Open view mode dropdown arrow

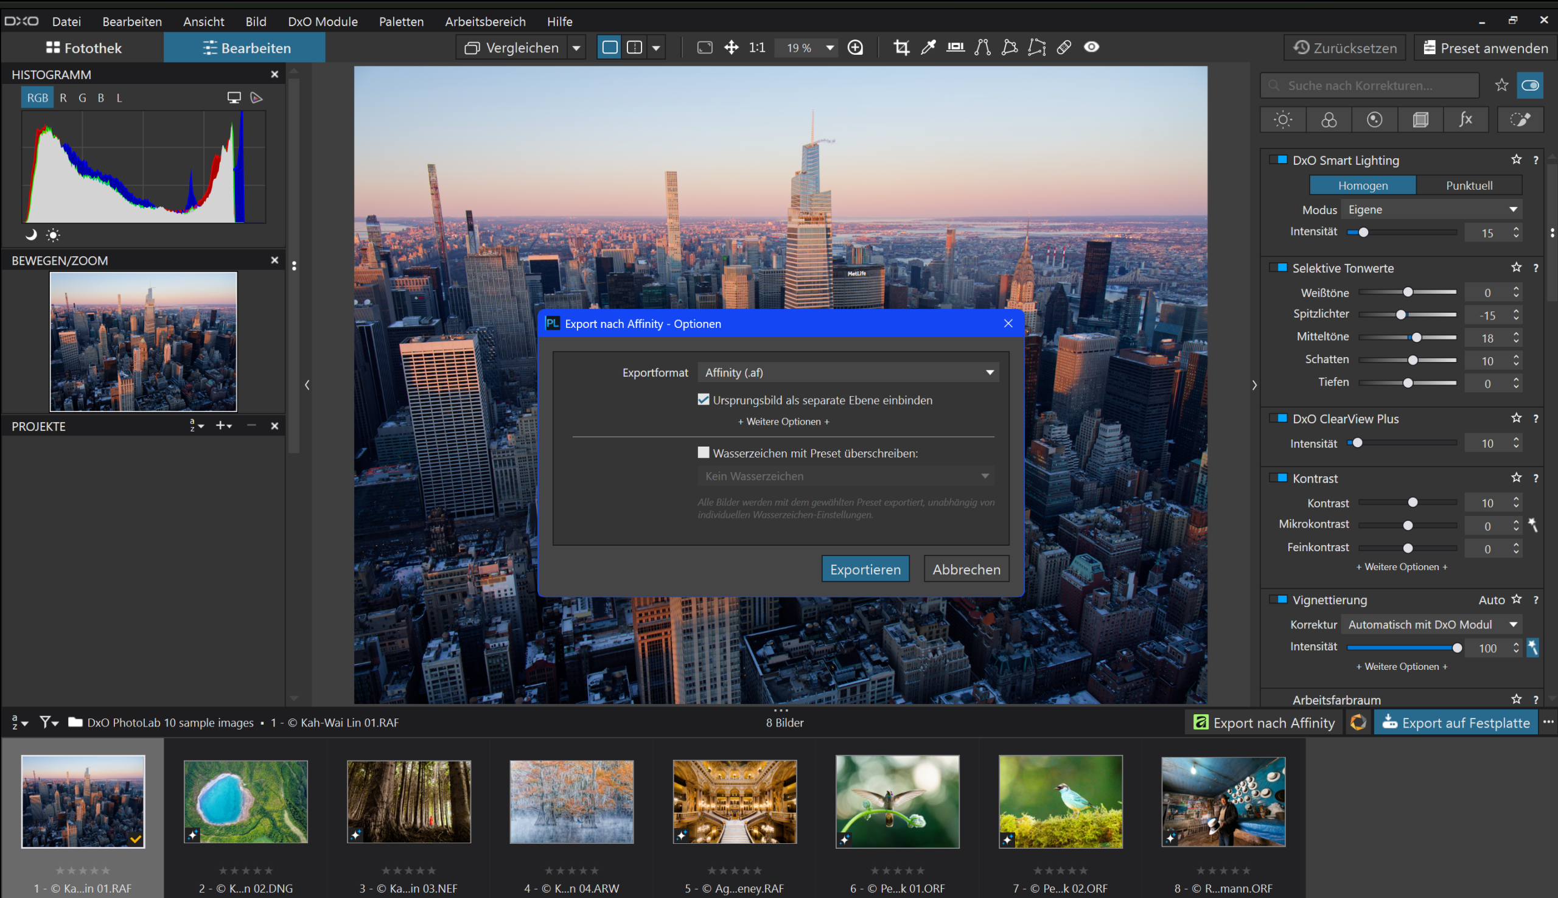click(656, 47)
